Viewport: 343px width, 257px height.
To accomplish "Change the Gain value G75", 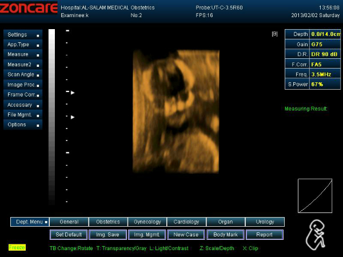I will [325, 45].
